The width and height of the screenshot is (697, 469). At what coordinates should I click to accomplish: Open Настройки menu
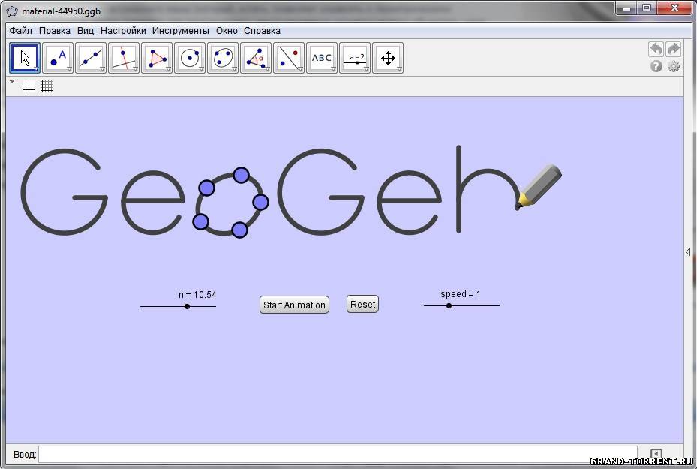[x=123, y=31]
